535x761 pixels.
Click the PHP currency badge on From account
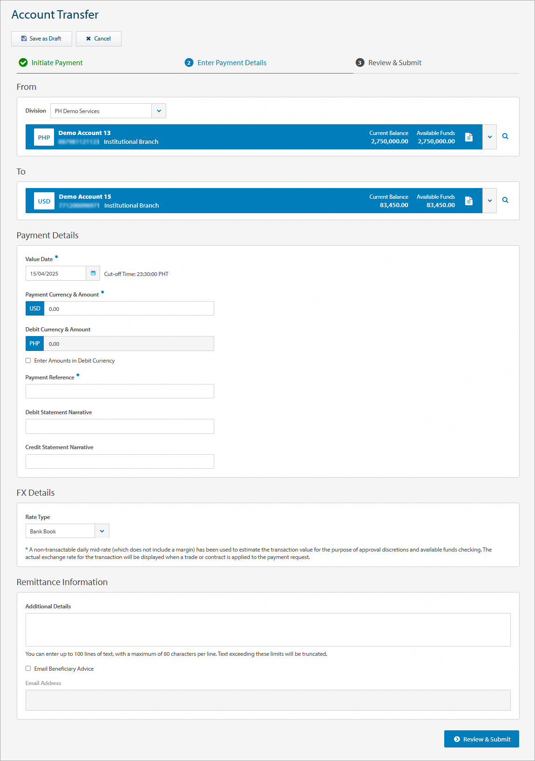pos(44,137)
